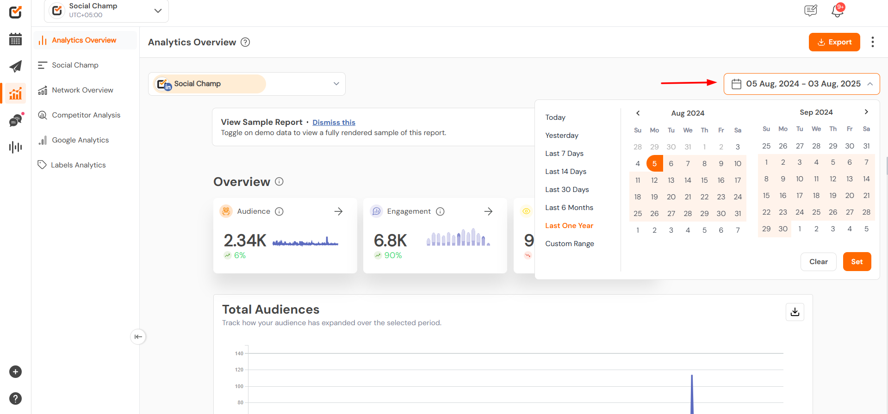
Task: Click the Set button in date picker
Action: click(857, 262)
